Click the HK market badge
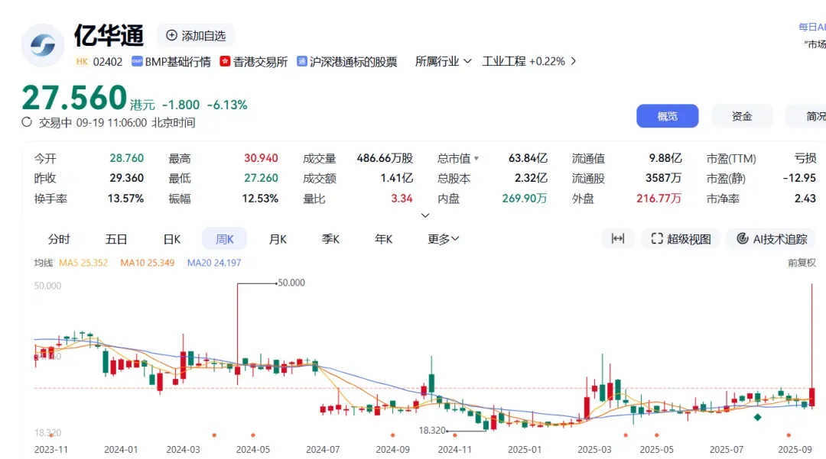The height and width of the screenshot is (459, 826). (82, 62)
